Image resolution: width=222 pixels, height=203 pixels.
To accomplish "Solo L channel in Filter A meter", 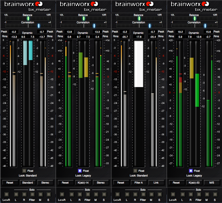I will (x=127, y=194).
